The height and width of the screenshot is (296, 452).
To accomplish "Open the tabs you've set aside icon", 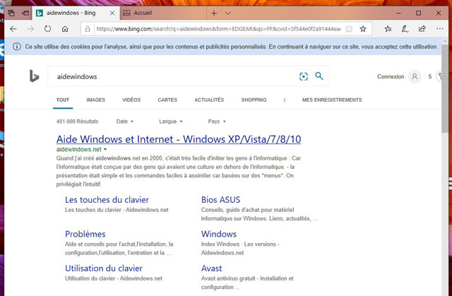I will pos(11,13).
